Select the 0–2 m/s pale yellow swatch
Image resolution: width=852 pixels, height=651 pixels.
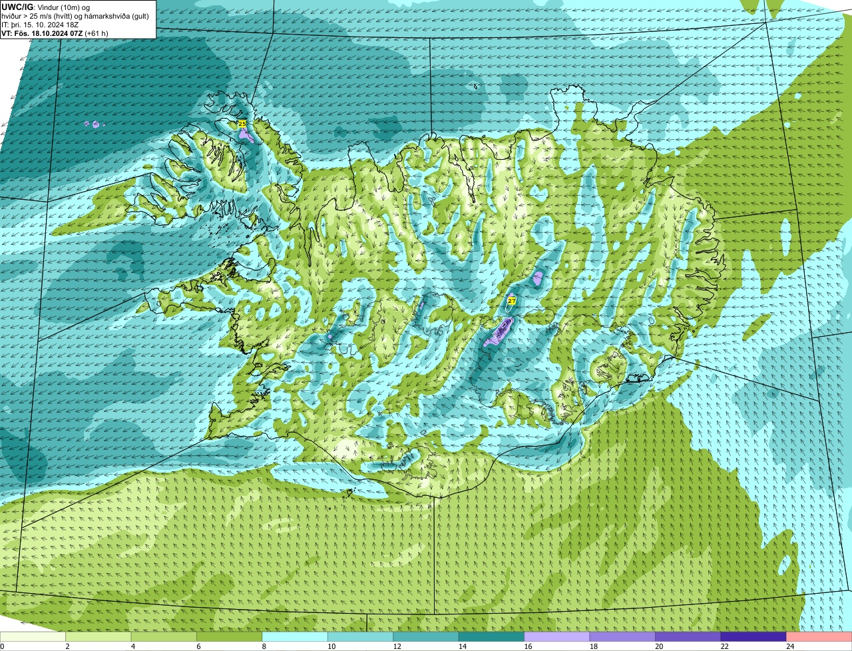[33, 637]
